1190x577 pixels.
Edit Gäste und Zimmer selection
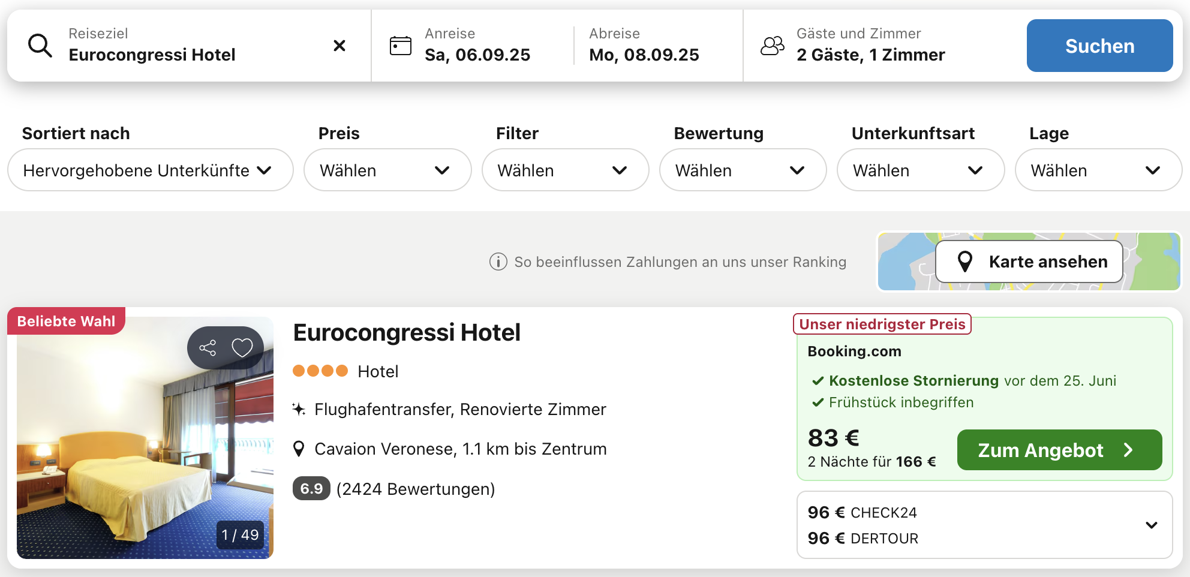[x=871, y=46]
